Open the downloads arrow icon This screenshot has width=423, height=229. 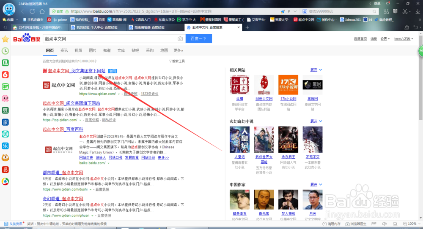point(418,11)
